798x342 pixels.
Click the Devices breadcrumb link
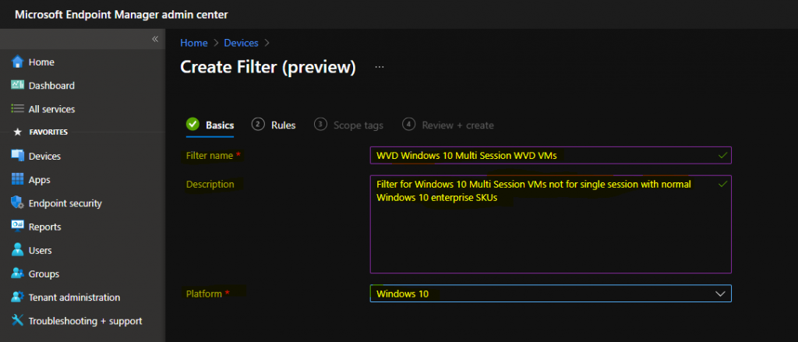(x=241, y=43)
